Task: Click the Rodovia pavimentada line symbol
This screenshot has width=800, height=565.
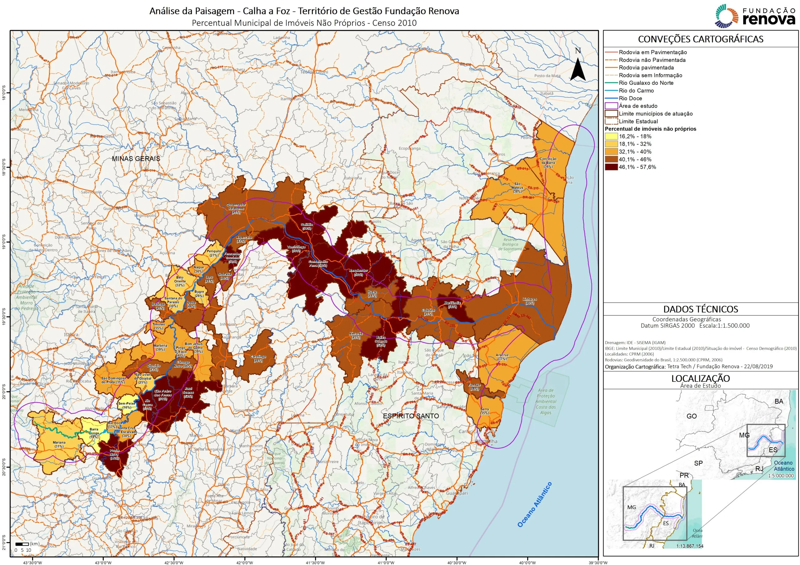Action: tap(611, 67)
